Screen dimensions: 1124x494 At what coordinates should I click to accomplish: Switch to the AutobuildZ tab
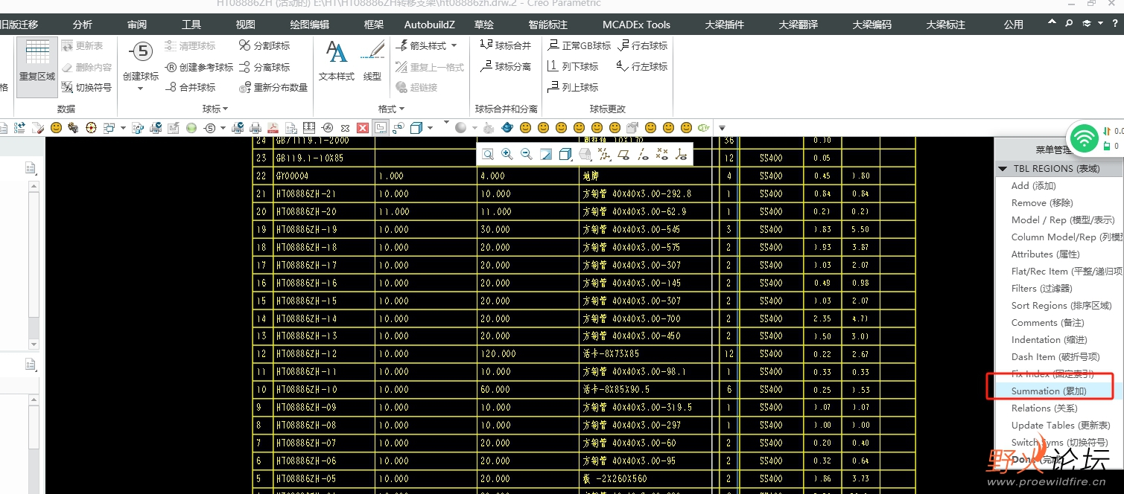[x=430, y=25]
